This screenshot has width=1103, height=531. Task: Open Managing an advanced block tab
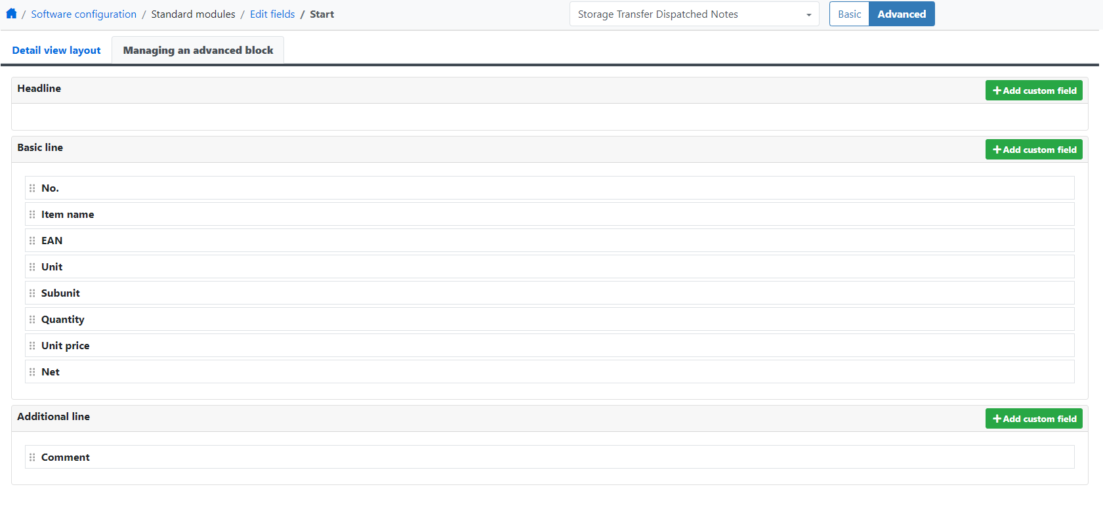click(198, 51)
